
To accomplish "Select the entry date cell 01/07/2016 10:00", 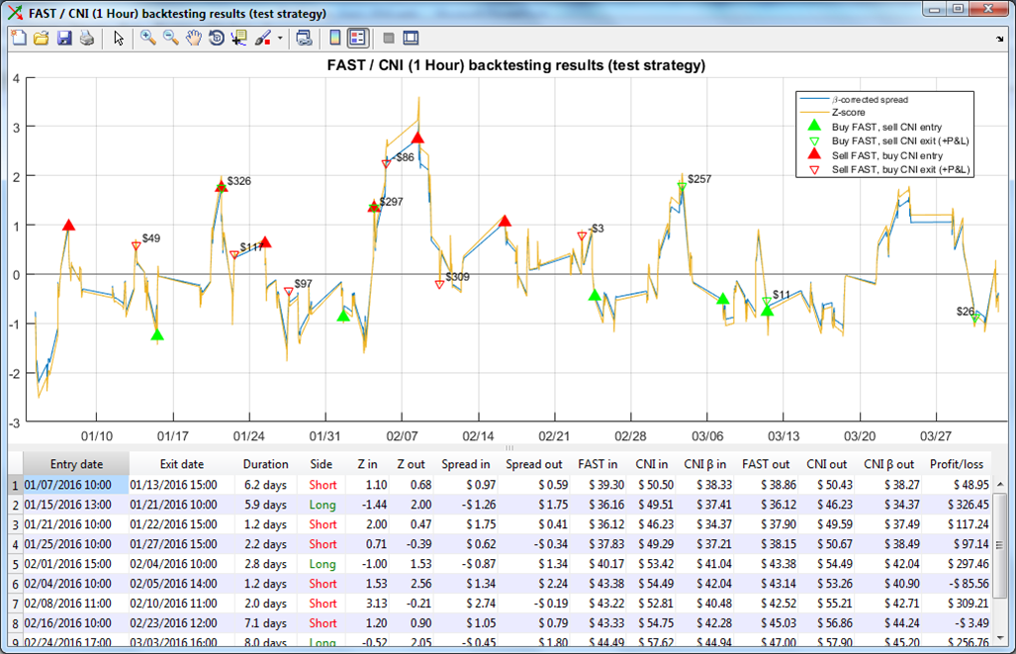I will click(76, 485).
